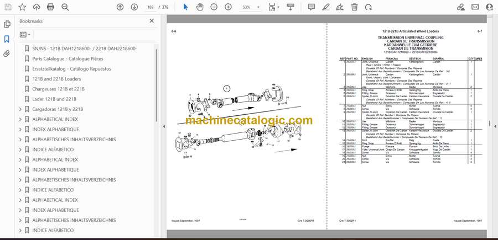
Task: Click the cloud upload icon
Action: click(x=37, y=7)
